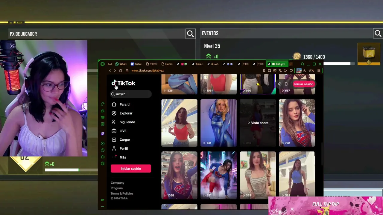Open a new tab with plus button
Screen dimensions: 383x215
point(291,64)
